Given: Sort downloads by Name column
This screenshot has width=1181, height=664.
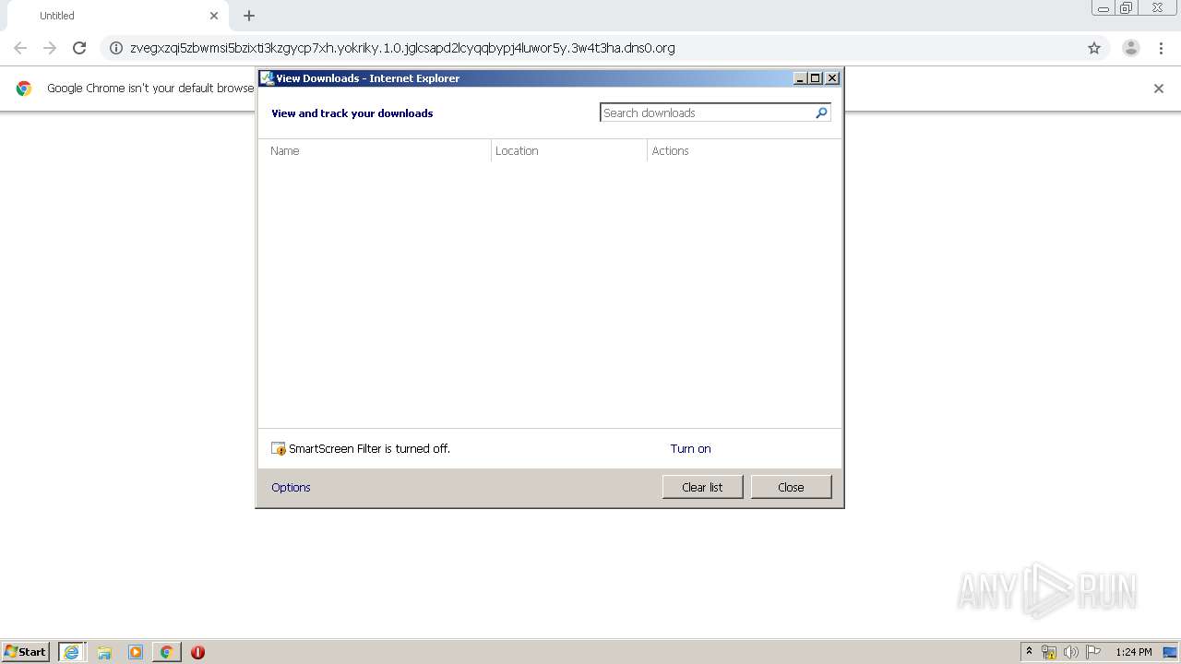Looking at the screenshot, I should tap(375, 150).
